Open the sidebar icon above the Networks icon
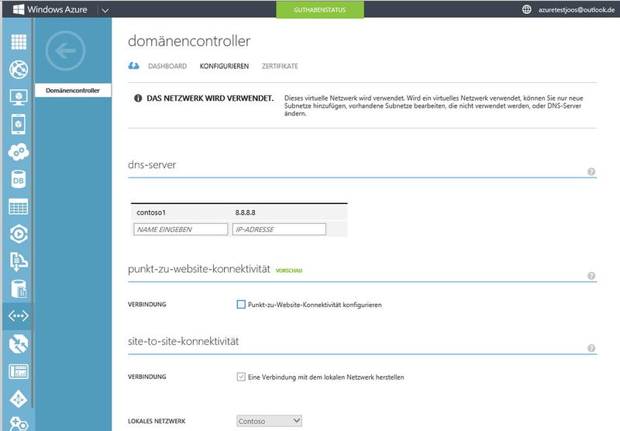This screenshot has height=431, width=620. [19, 288]
